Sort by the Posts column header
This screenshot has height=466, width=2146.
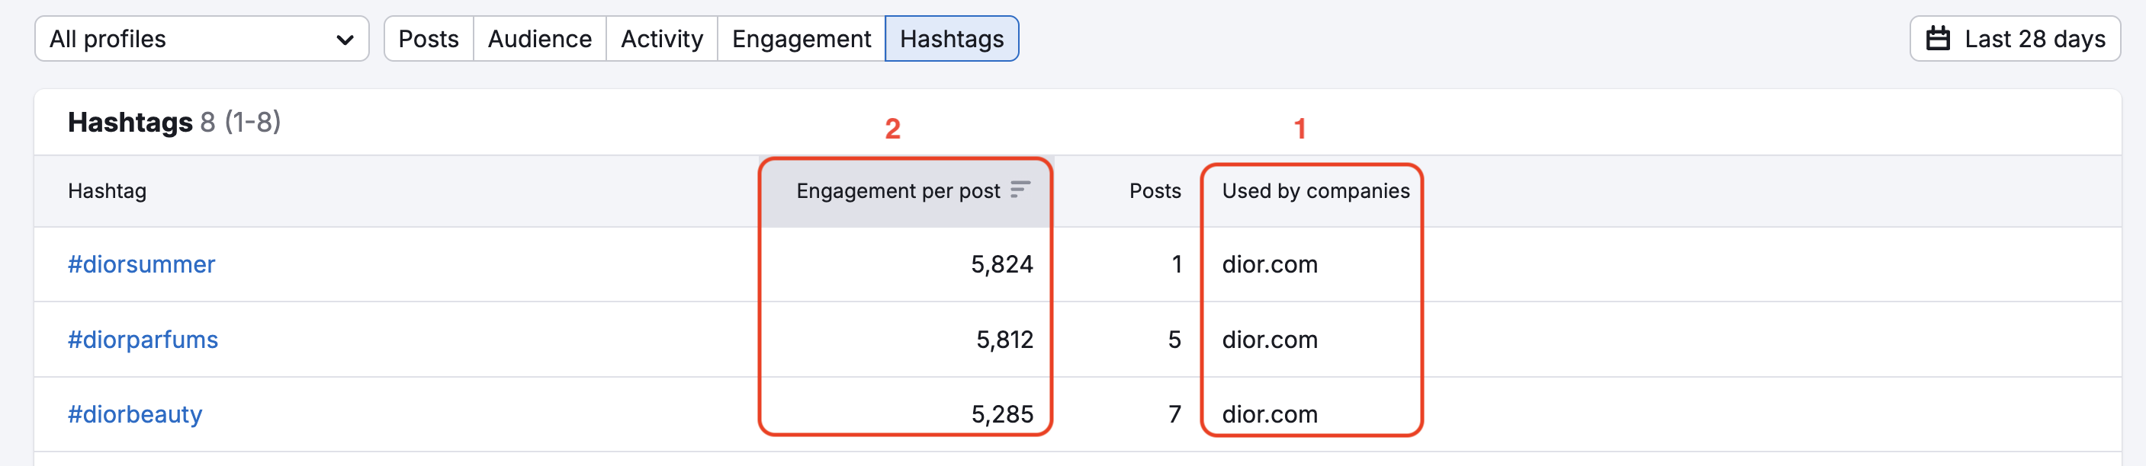click(x=1155, y=191)
